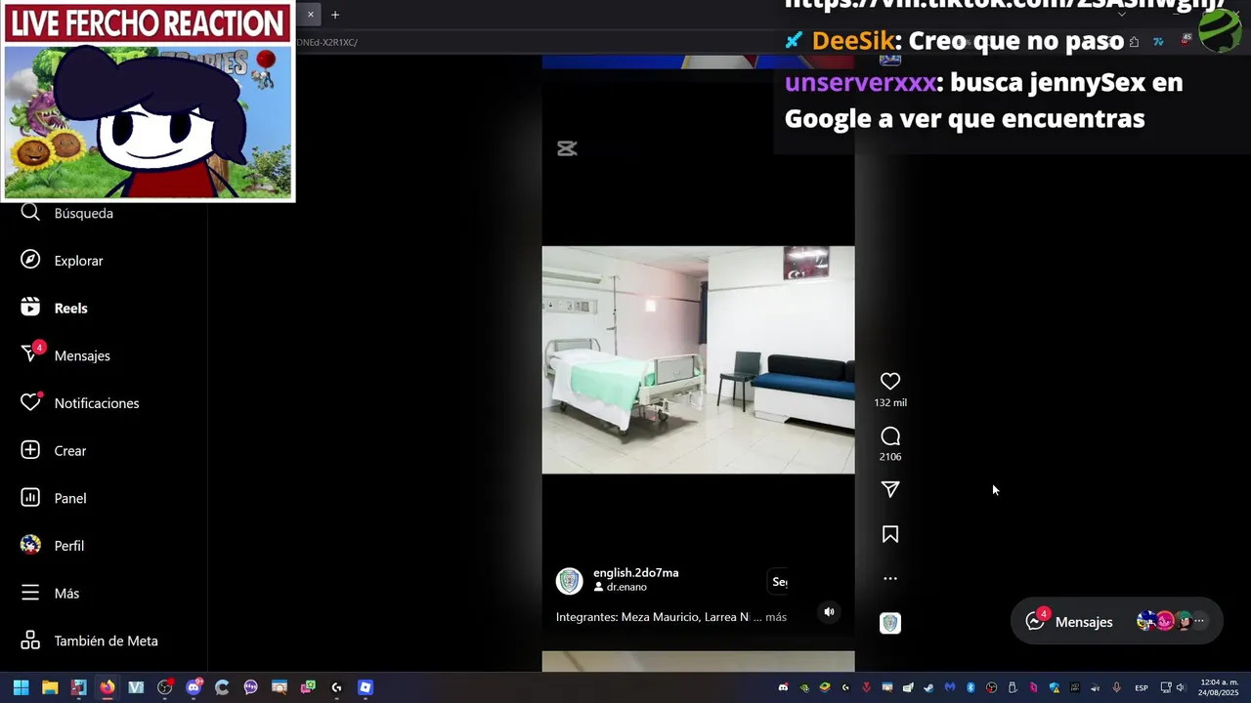Open También de Meta menu
Screen dimensions: 1251x703
[x=89, y=641]
